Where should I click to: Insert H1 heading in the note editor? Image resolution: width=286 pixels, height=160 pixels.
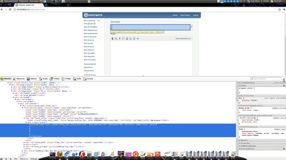116,39
